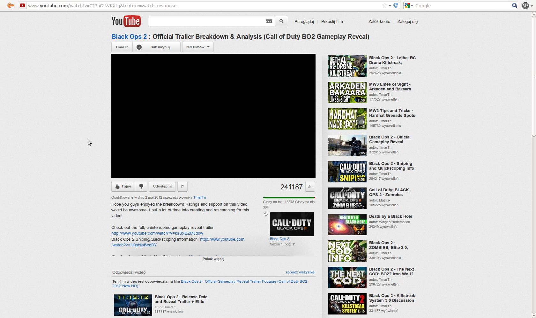Expand the description with Pokaż więcej
Viewport: 536px width, 318px height.
pyautogui.click(x=213, y=259)
